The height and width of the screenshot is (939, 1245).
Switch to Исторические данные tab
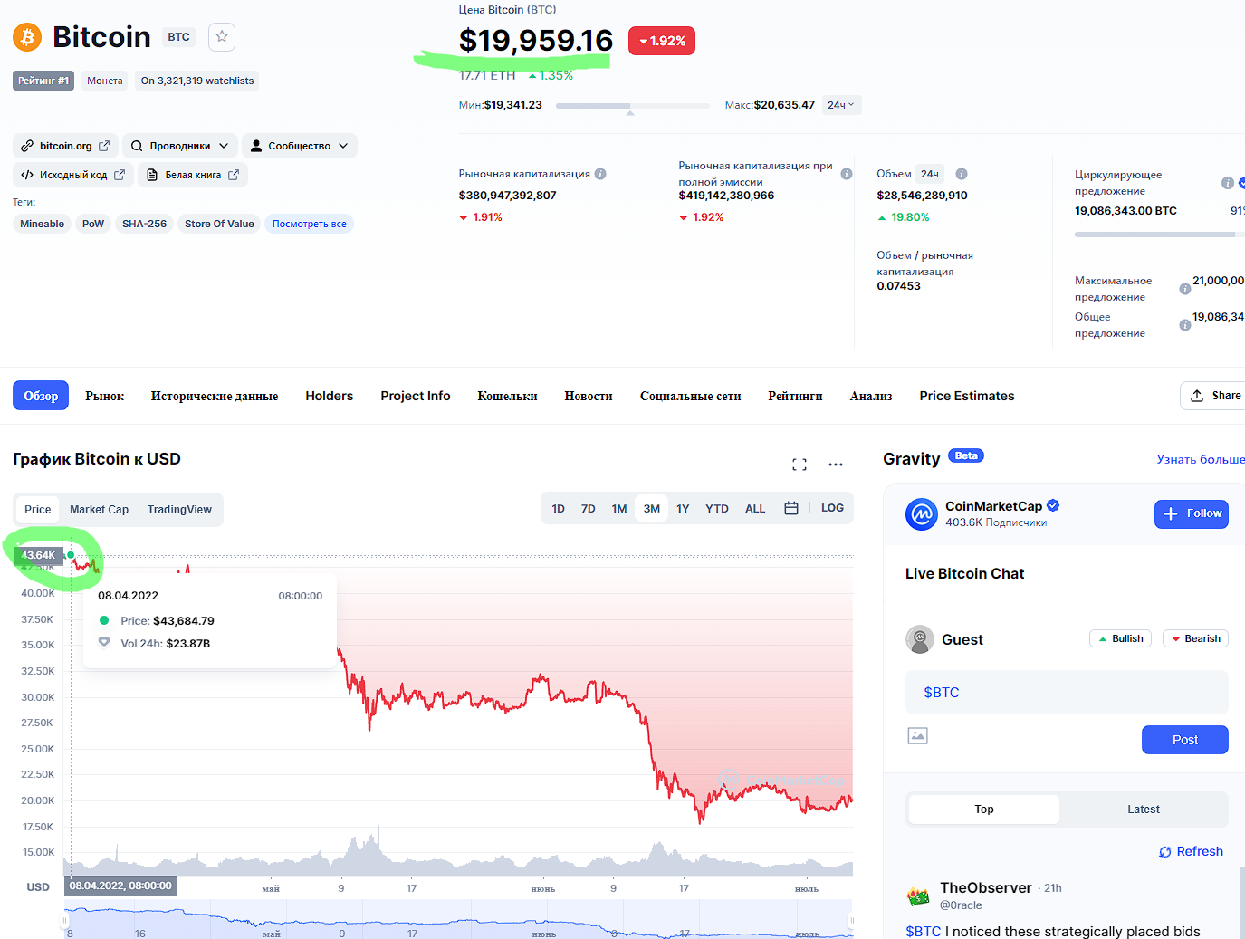click(215, 396)
